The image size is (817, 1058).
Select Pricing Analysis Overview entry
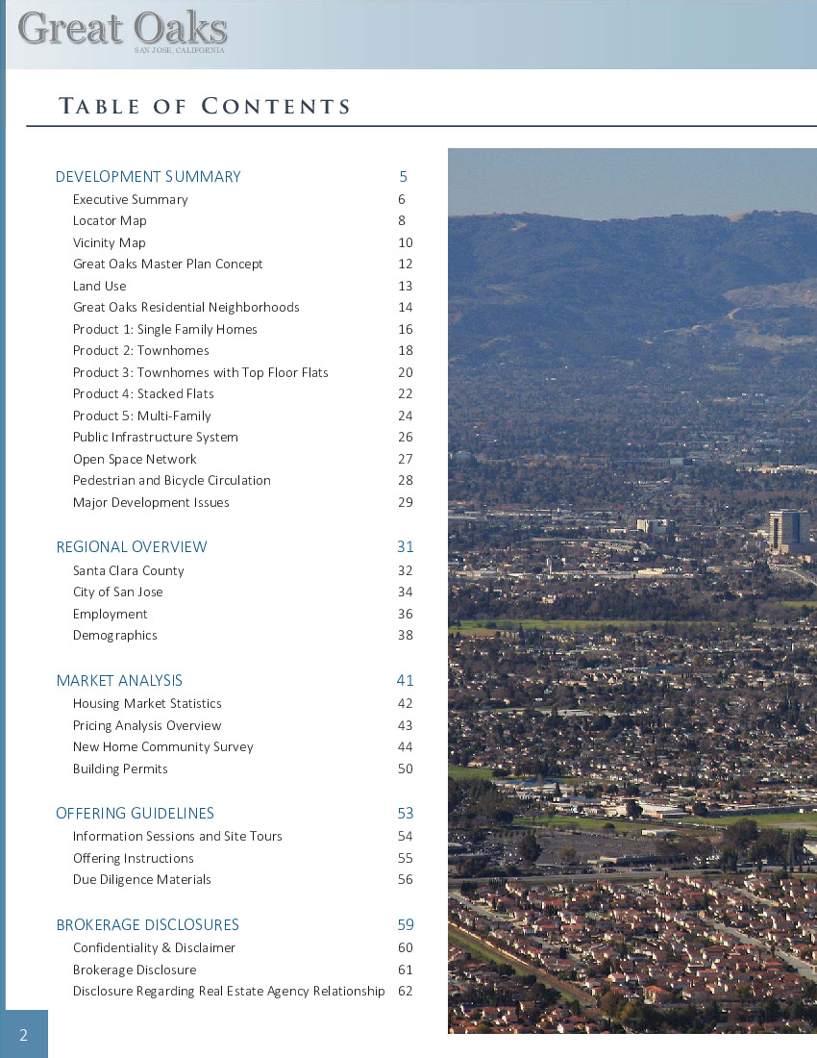(147, 726)
